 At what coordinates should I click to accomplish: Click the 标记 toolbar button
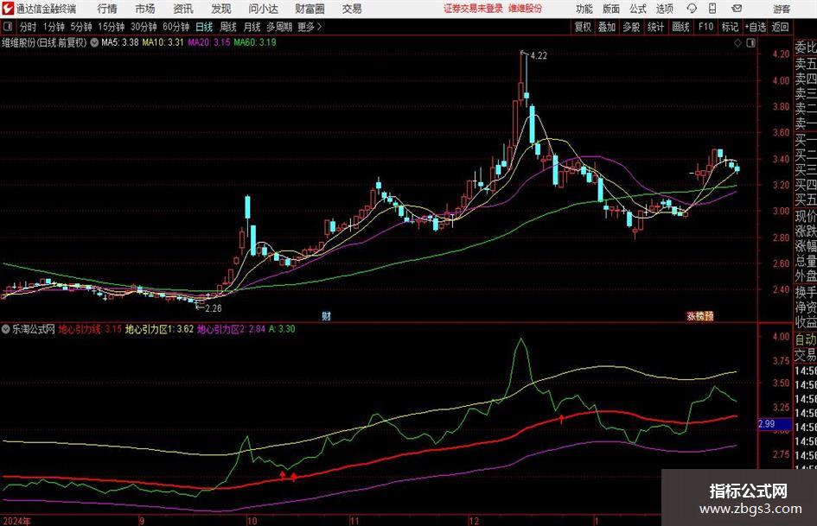730,27
